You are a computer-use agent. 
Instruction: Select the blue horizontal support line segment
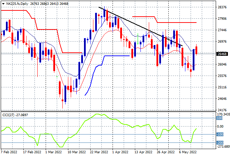[x=117, y=56]
